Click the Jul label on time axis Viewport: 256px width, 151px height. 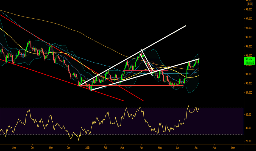tap(196, 148)
